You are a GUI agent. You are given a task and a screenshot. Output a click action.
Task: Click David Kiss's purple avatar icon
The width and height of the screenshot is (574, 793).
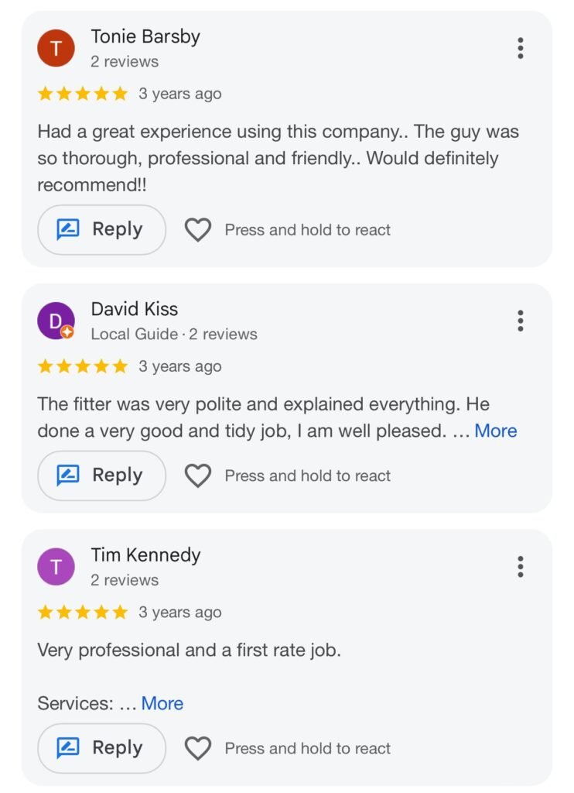tap(56, 321)
